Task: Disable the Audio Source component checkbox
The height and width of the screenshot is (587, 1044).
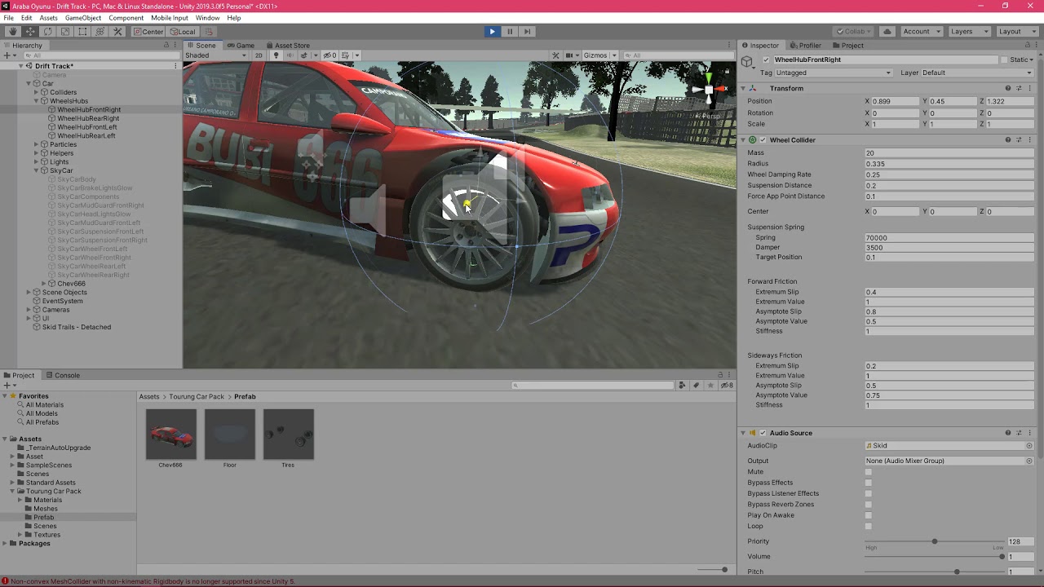Action: tap(763, 433)
